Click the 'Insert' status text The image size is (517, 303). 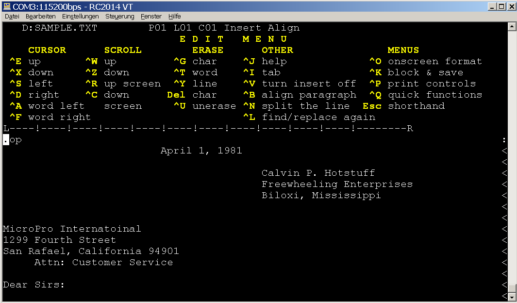243,28
